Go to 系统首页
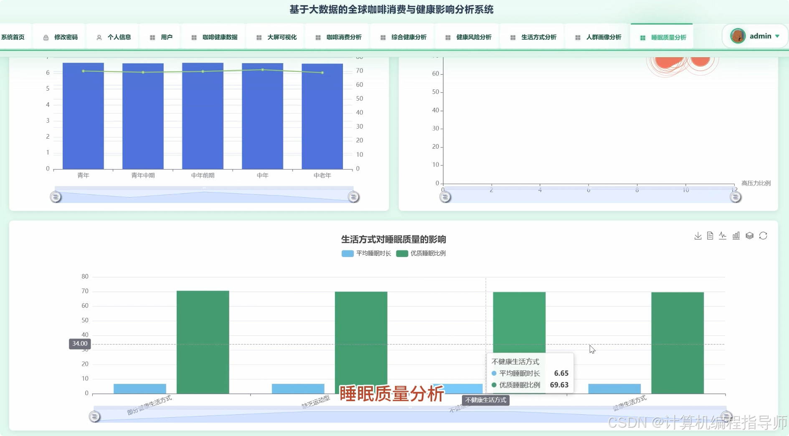The width and height of the screenshot is (789, 436). [x=13, y=37]
